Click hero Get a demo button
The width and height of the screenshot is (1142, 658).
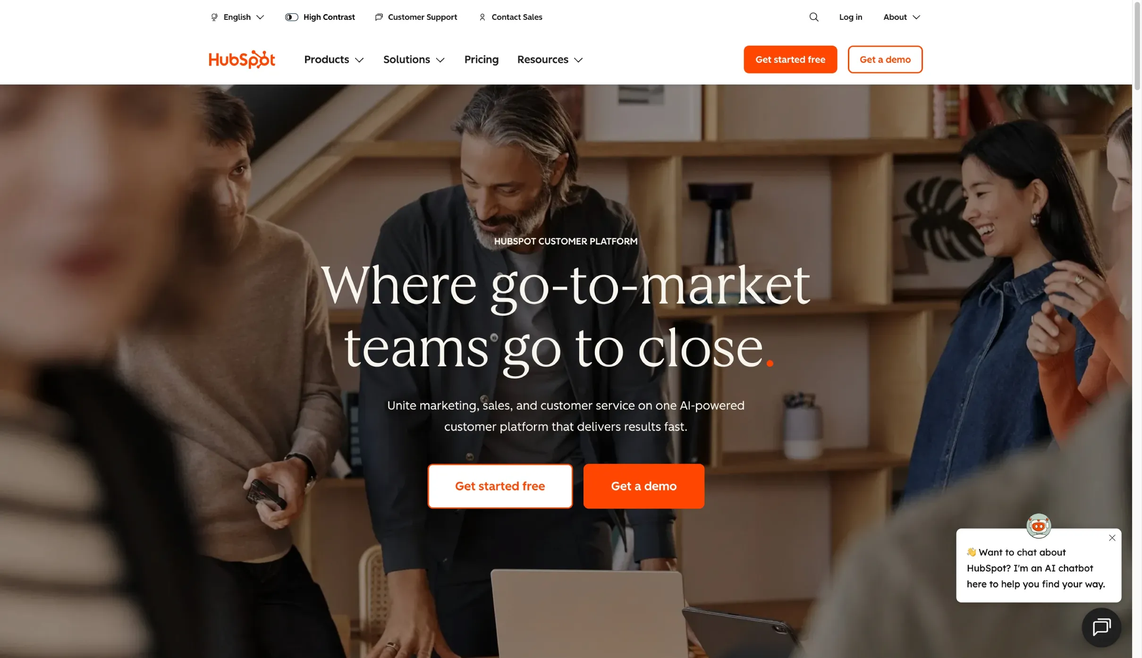[x=643, y=486]
